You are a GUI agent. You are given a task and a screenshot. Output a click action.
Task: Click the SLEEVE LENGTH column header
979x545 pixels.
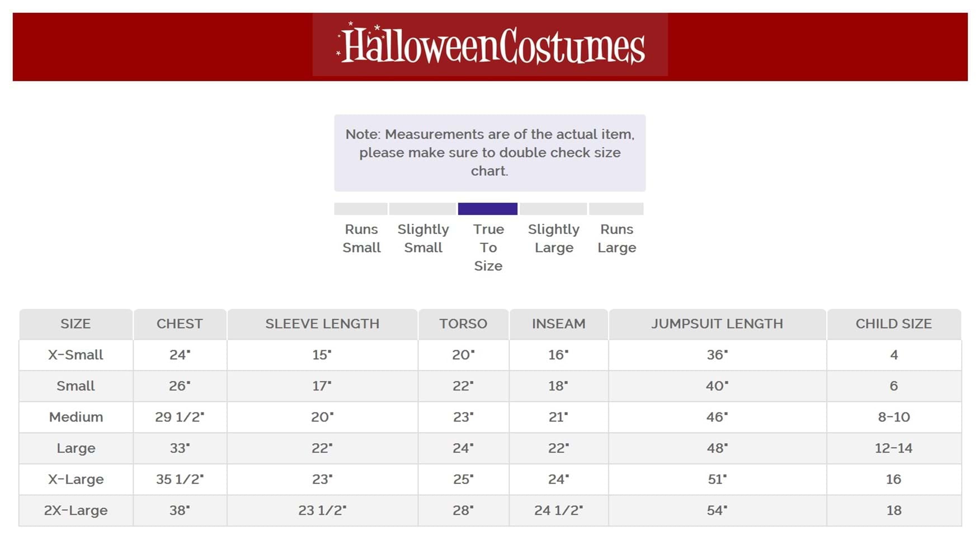coord(322,324)
